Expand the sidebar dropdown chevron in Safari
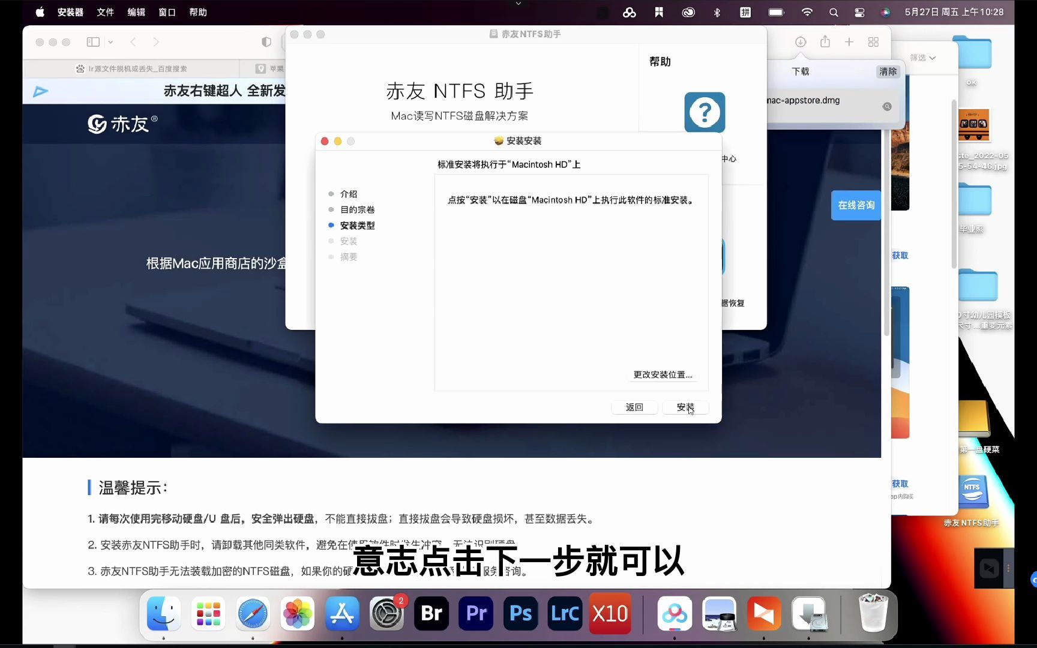The height and width of the screenshot is (648, 1037). [x=110, y=42]
